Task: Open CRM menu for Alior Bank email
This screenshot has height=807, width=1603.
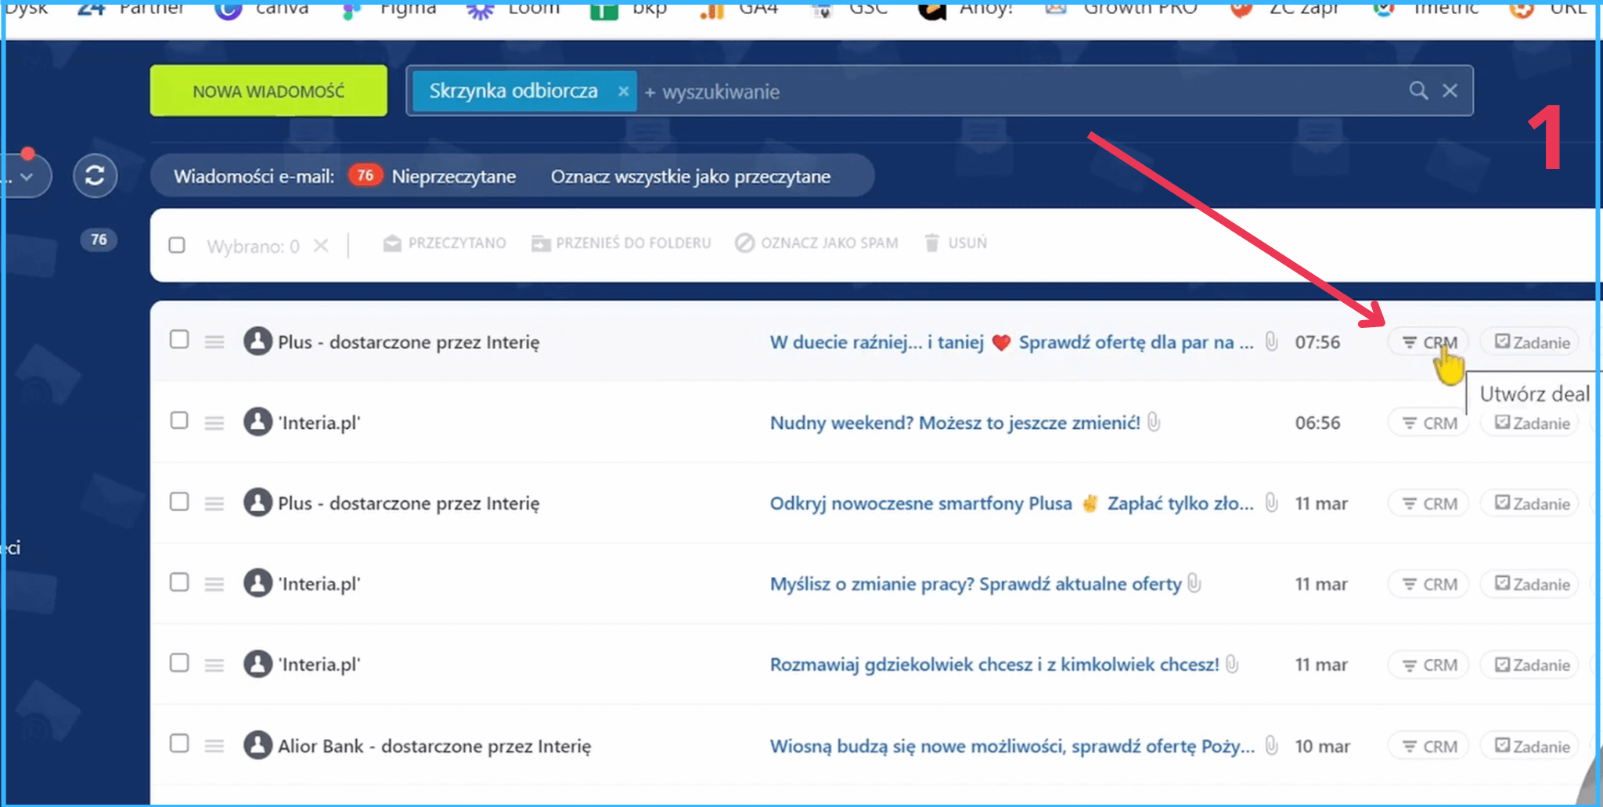Action: [1428, 747]
